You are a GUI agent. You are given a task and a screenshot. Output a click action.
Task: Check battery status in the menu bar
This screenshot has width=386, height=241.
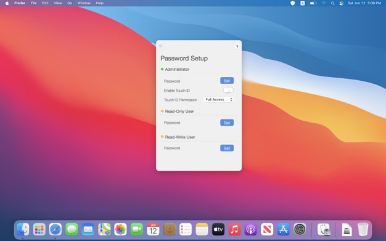tap(313, 3)
